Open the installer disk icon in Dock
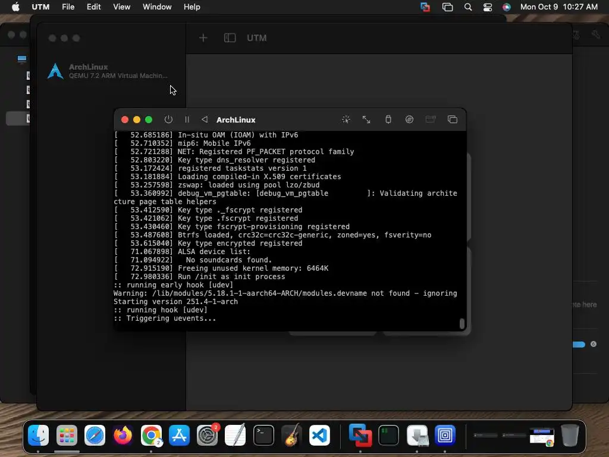This screenshot has height=457, width=609. tap(417, 435)
